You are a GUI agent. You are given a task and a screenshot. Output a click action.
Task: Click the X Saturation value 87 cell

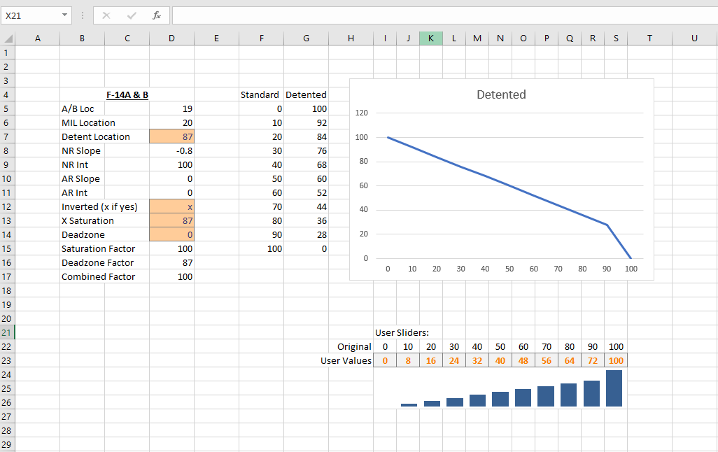click(x=171, y=220)
